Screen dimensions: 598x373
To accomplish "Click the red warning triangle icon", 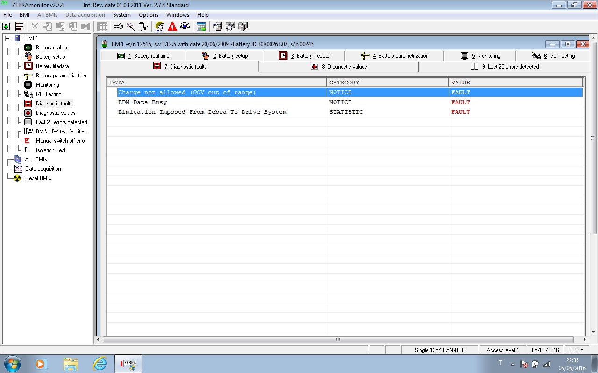I will (172, 27).
